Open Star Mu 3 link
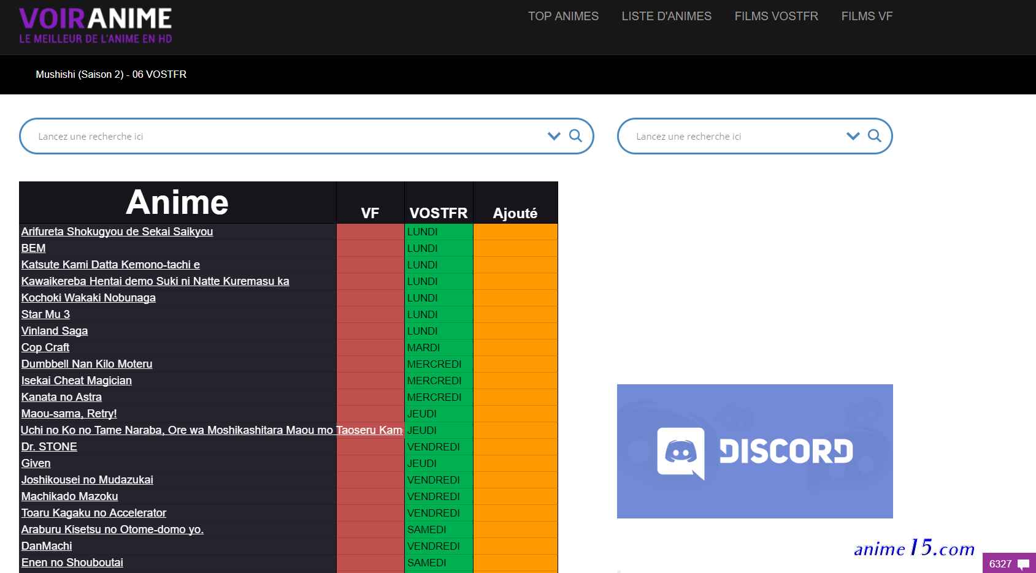This screenshot has width=1036, height=573. pos(45,314)
